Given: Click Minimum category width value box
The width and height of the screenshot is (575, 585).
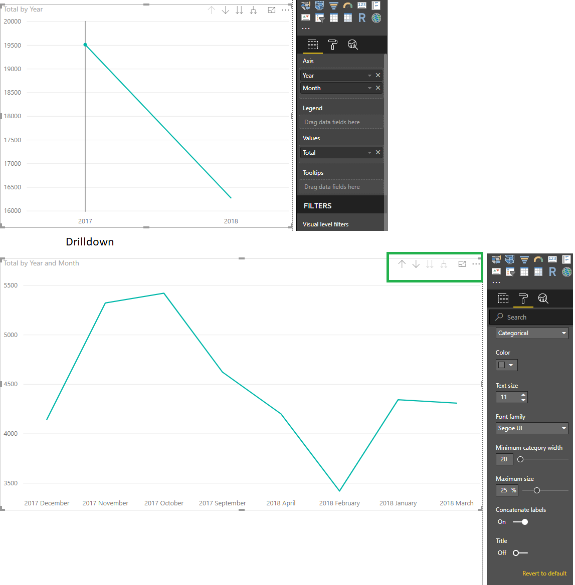Looking at the screenshot, I should tap(504, 459).
